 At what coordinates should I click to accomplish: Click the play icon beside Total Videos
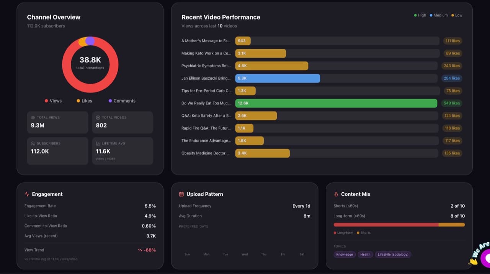click(x=98, y=118)
